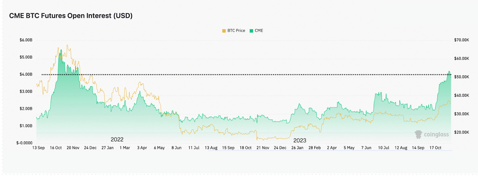Click the '2 Apr' date label
This screenshot has height=176, width=478.
point(332,148)
